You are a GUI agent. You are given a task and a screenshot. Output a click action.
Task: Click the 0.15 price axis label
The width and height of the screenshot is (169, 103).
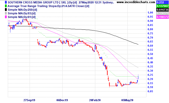150,83
